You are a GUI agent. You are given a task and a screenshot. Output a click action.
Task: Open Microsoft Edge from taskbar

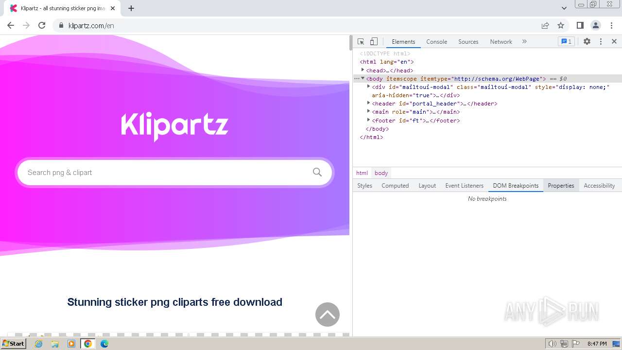coord(104,344)
